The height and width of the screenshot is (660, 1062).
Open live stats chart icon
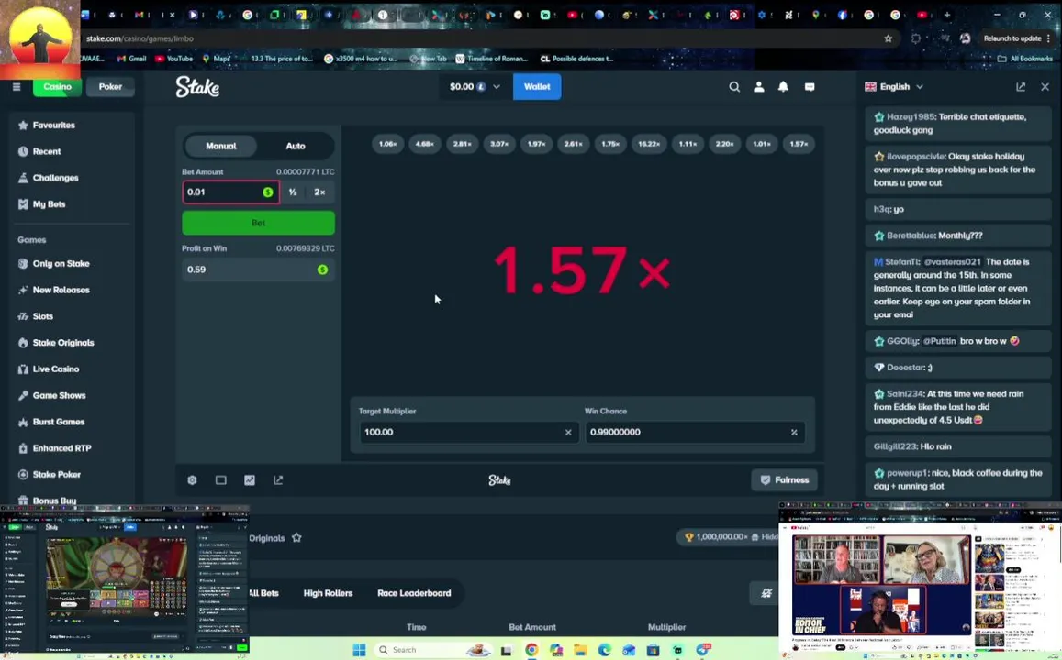click(x=250, y=480)
